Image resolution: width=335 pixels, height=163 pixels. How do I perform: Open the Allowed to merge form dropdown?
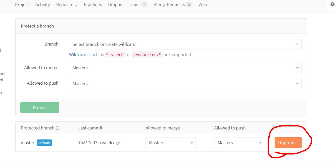[x=185, y=68]
